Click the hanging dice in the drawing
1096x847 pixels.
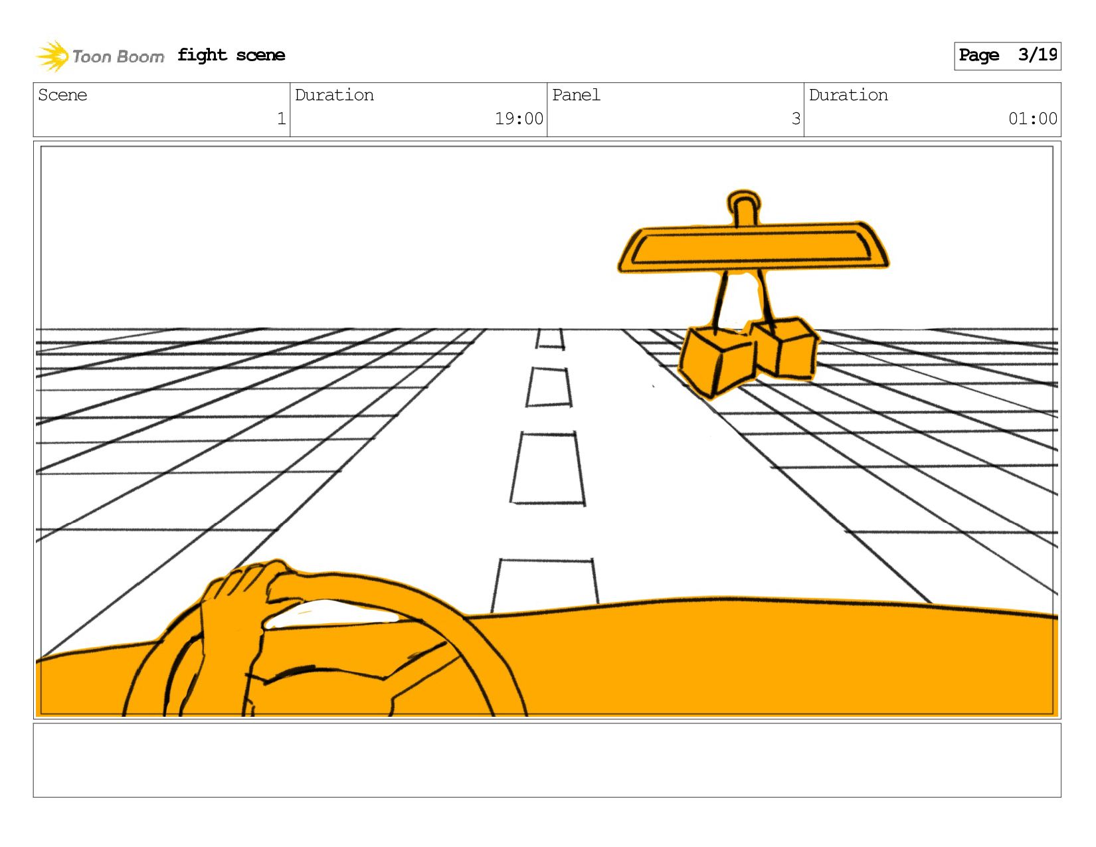[748, 357]
